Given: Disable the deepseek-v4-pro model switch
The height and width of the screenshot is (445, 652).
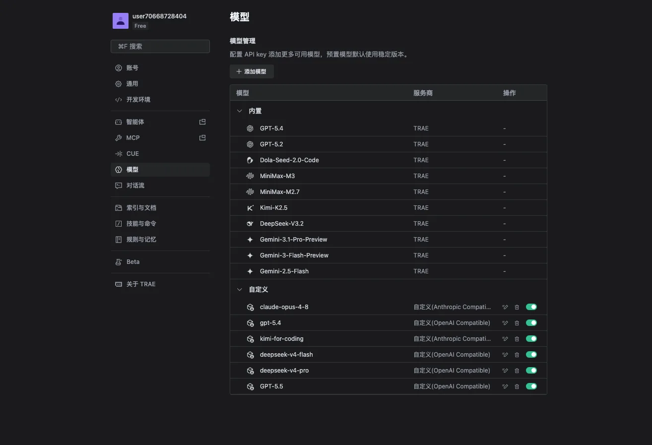Looking at the screenshot, I should pyautogui.click(x=531, y=371).
